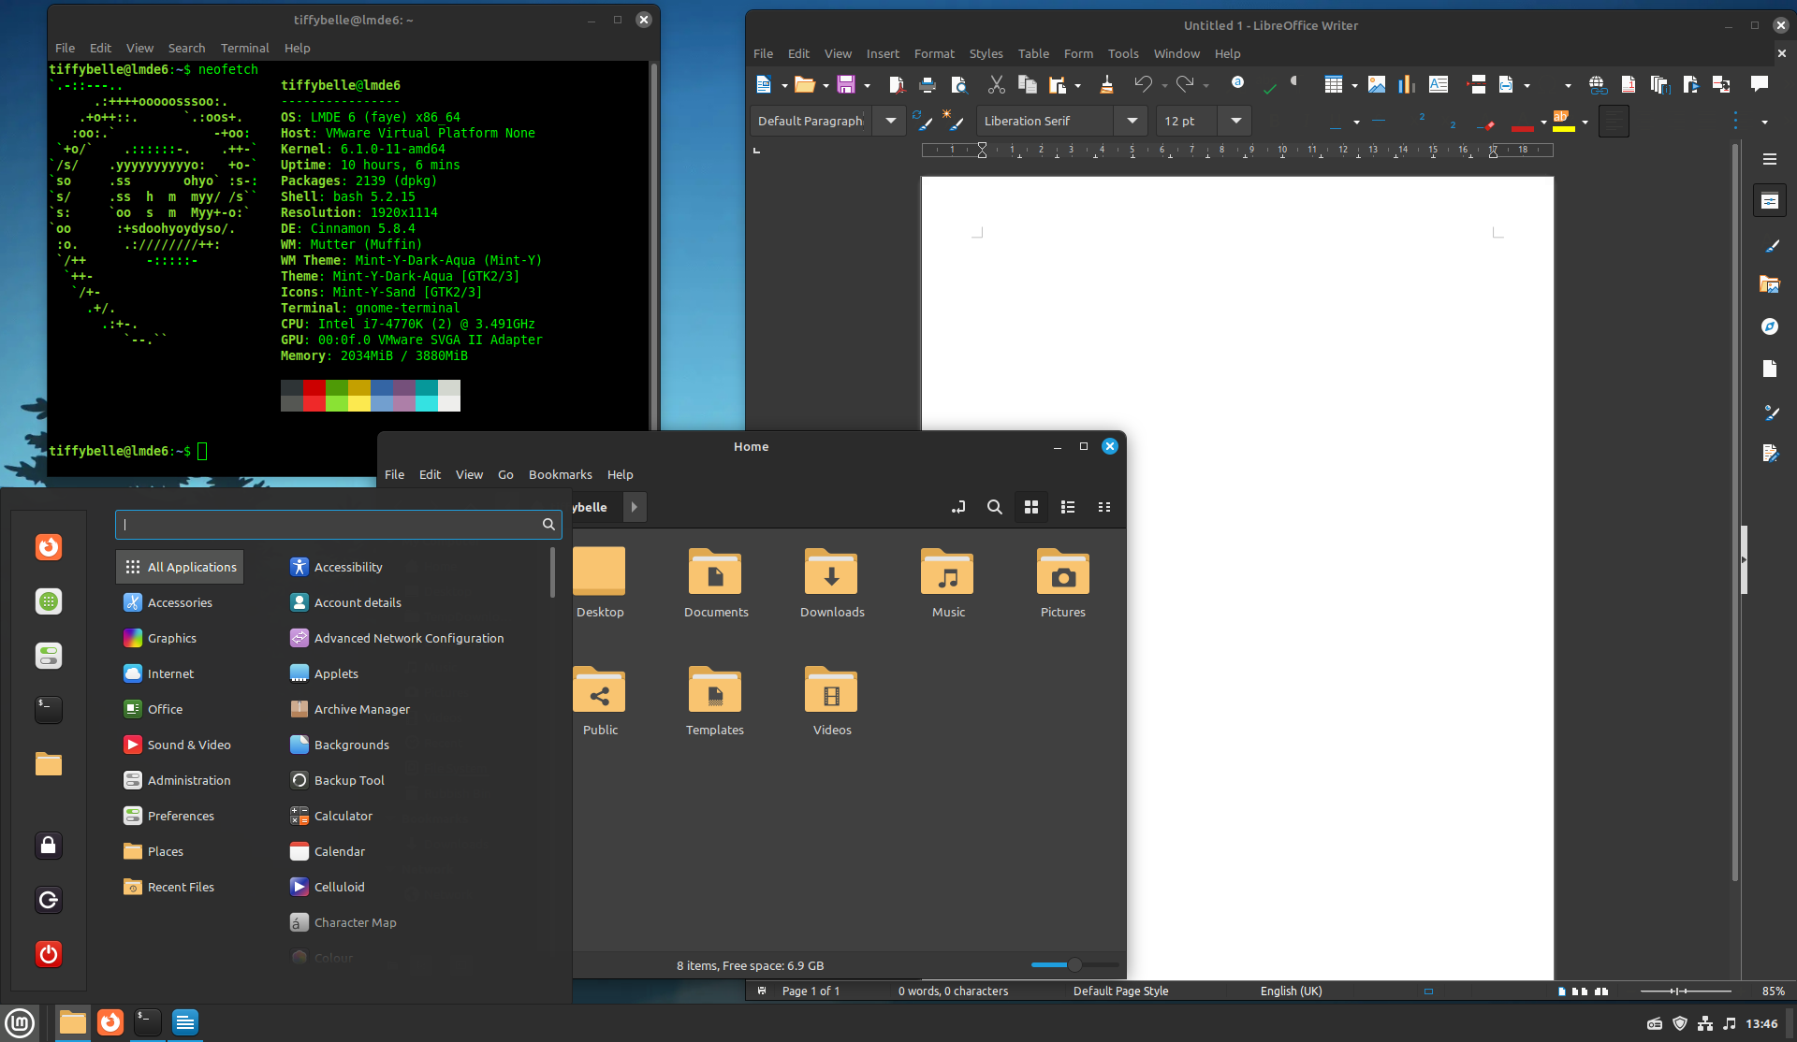Switch to compact view in Home window

(1104, 507)
